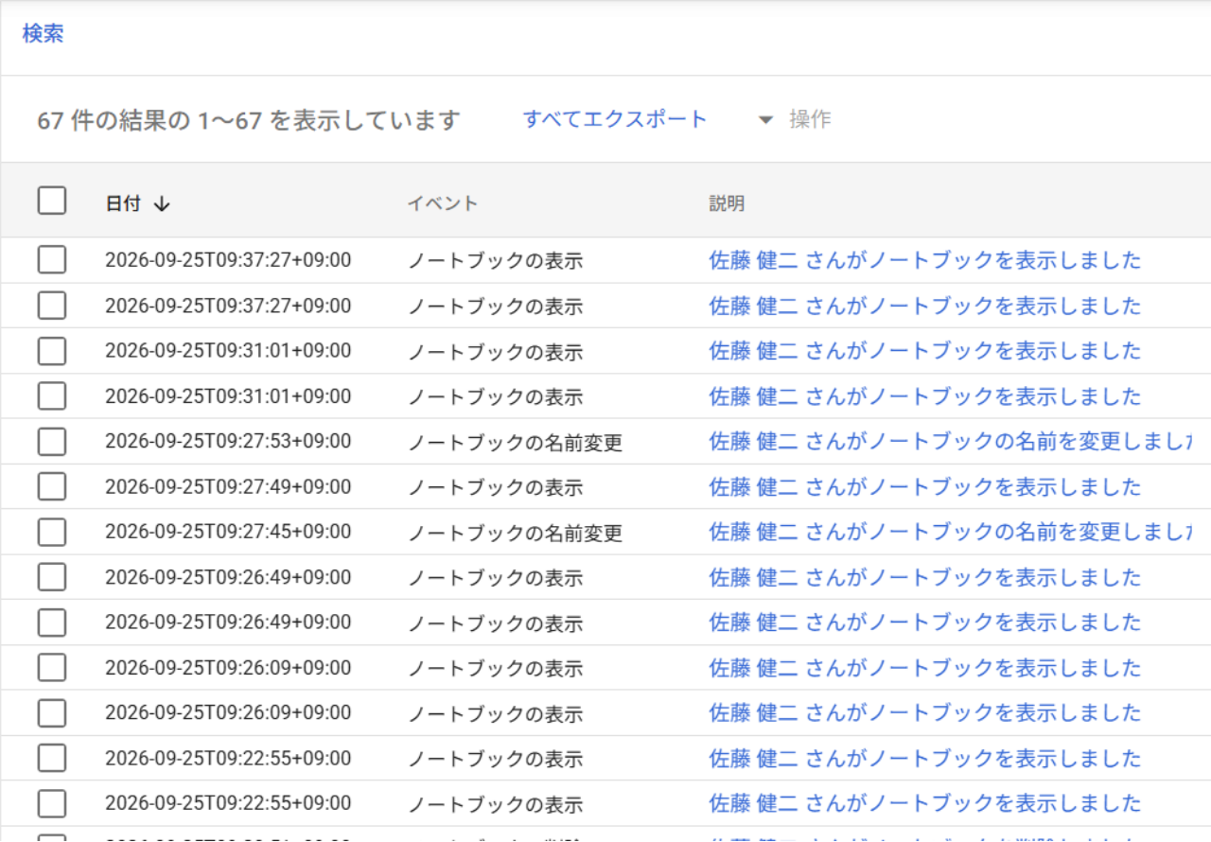Viewport: 1211px width, 842px height.
Task: Open the description link in the second 09:26:09 row
Action: point(925,713)
